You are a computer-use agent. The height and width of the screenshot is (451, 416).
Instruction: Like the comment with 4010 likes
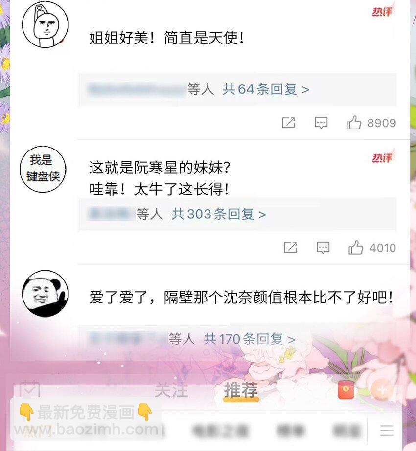[x=355, y=248]
